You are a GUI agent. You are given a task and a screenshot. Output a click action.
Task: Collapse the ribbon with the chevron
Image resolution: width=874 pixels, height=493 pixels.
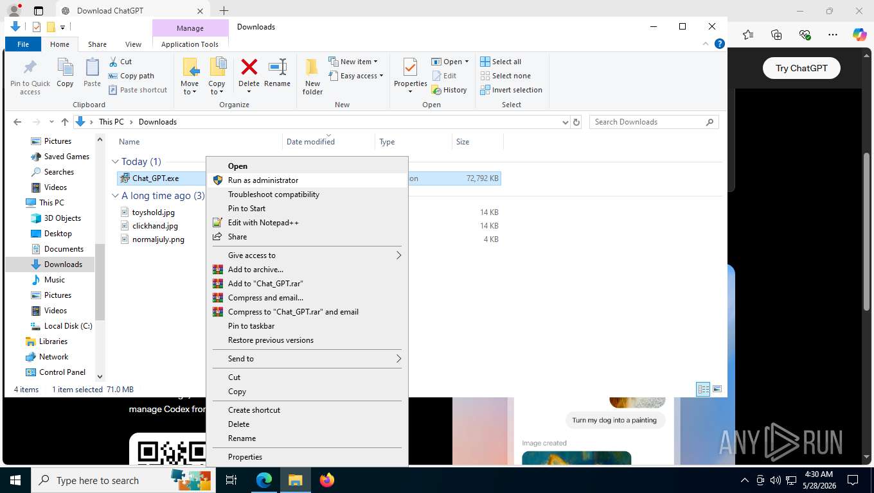coord(706,44)
